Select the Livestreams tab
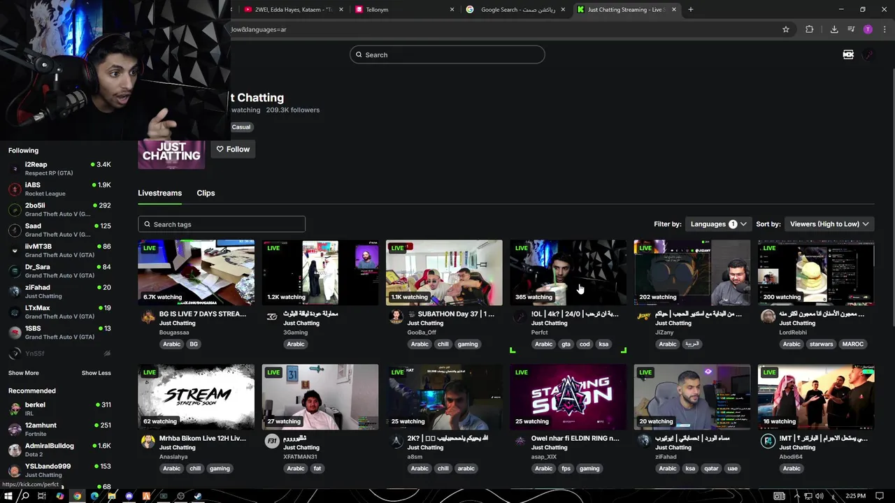 coord(159,193)
